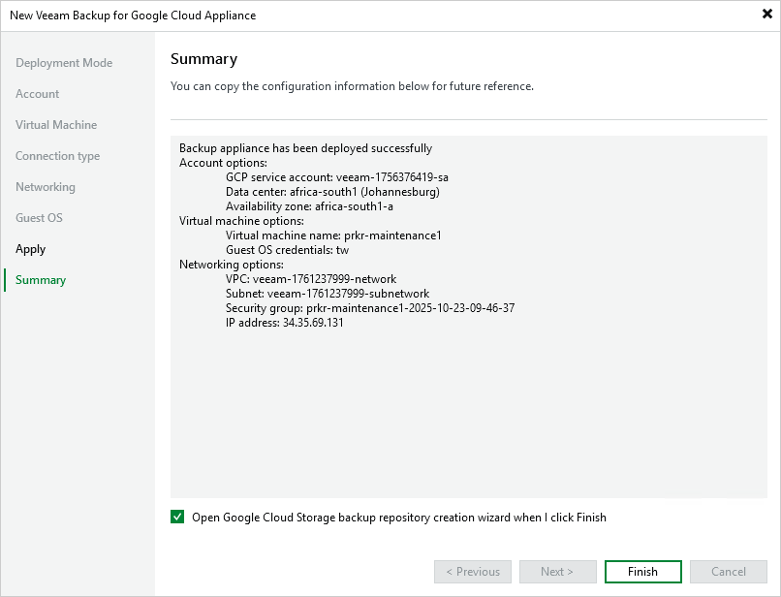This screenshot has height=597, width=781.
Task: Click the window title 'New Veeam Backup for Google Cloud Appliance'
Action: 133,16
